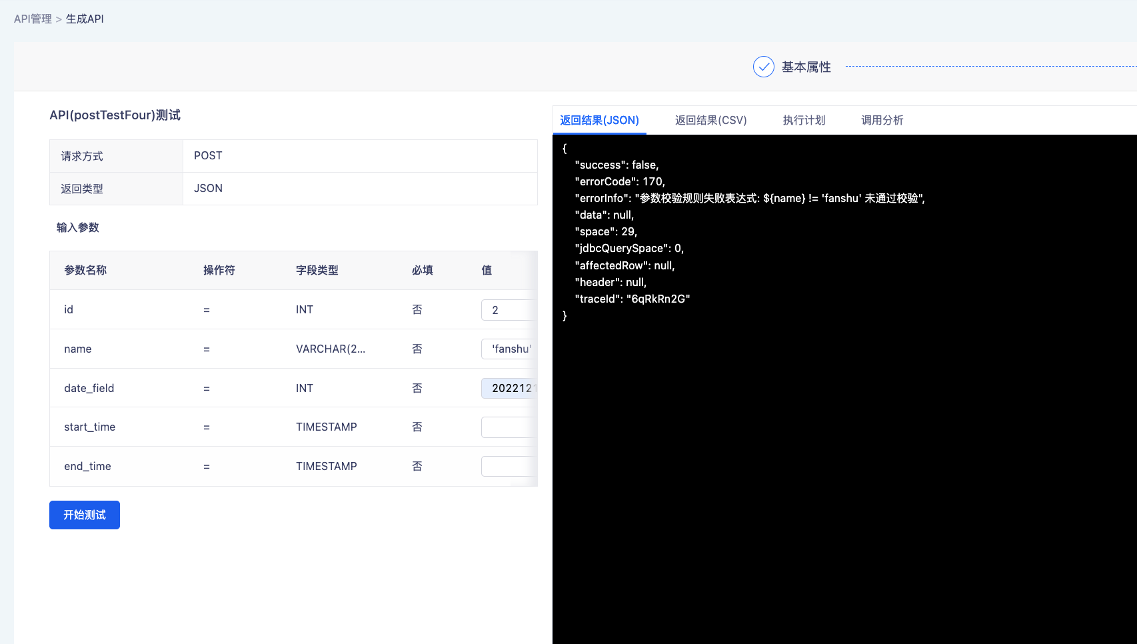
Task: Click the 必填 column header
Action: point(422,270)
